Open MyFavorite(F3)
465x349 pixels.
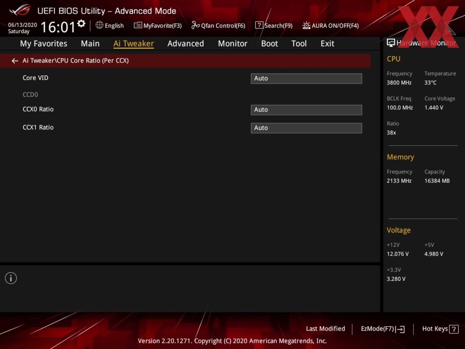coord(162,26)
